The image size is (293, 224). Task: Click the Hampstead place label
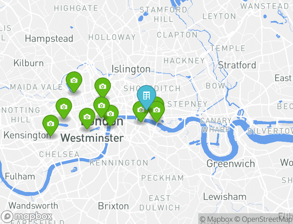coord(49,39)
